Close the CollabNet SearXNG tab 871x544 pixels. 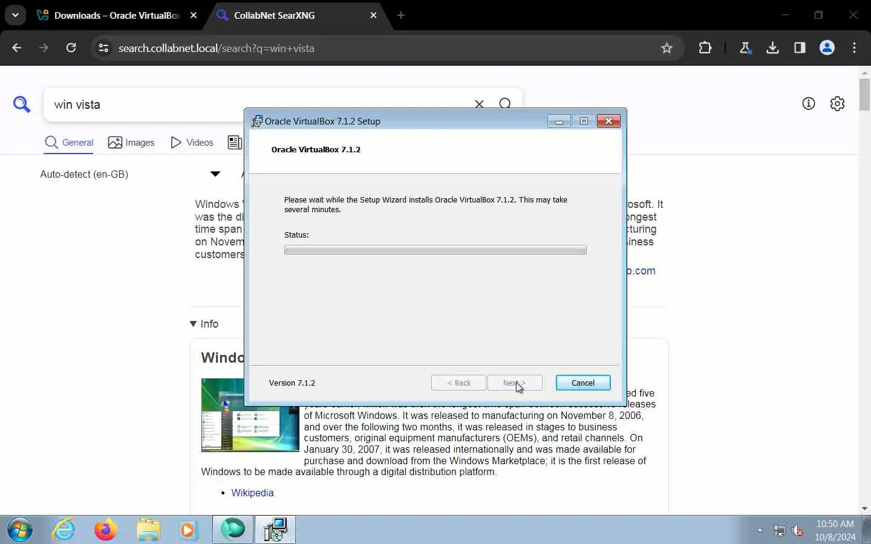click(373, 16)
